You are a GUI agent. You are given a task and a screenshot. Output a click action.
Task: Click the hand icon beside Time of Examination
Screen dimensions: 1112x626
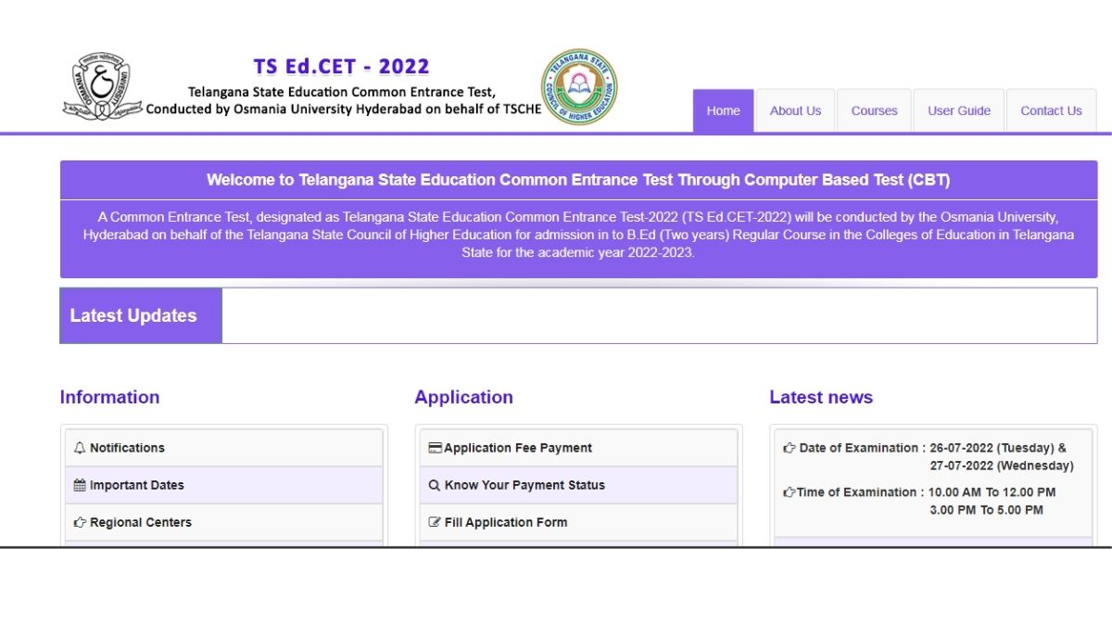(x=790, y=492)
